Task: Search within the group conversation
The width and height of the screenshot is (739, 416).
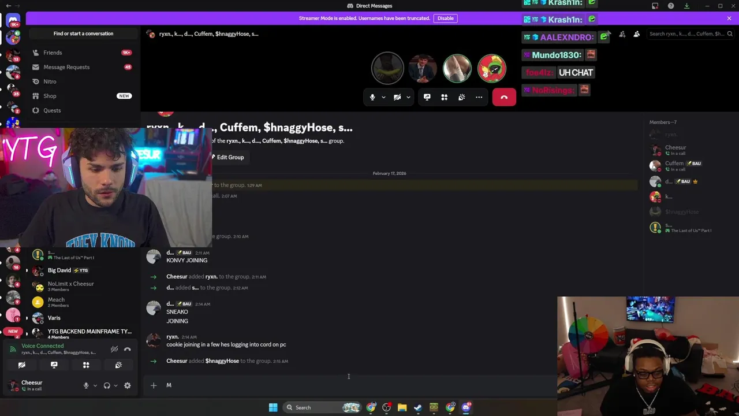Action: (x=689, y=34)
